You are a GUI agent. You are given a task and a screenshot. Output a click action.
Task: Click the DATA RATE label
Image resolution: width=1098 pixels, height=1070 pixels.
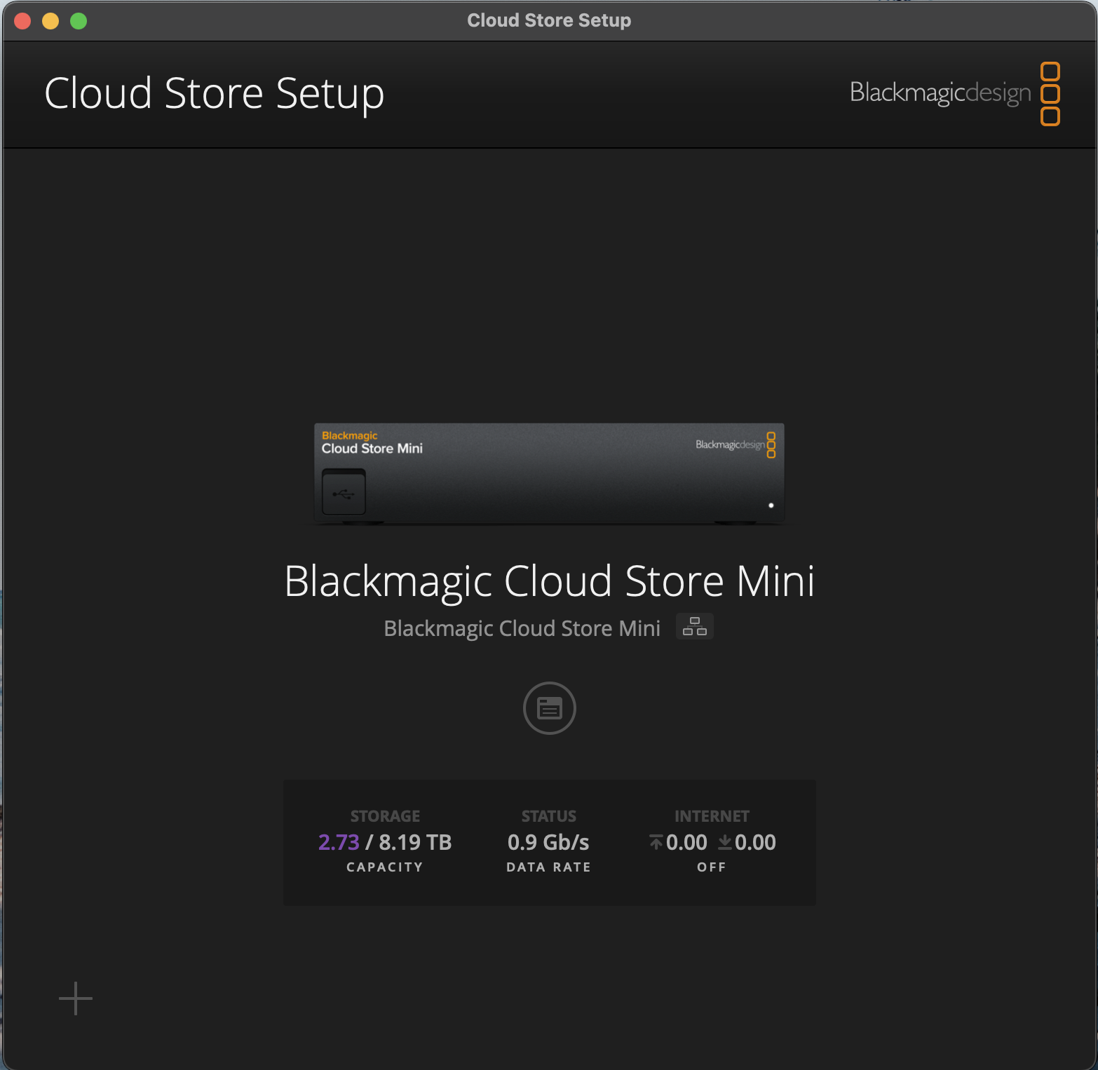(548, 867)
